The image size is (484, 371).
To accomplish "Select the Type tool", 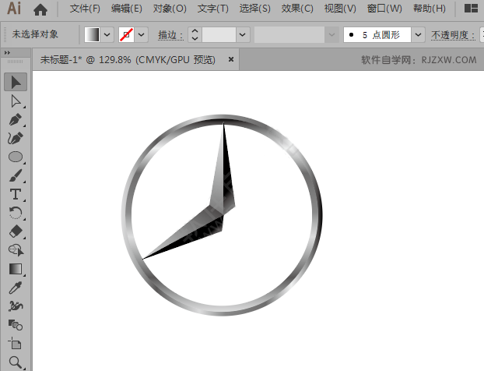I will 16,195.
